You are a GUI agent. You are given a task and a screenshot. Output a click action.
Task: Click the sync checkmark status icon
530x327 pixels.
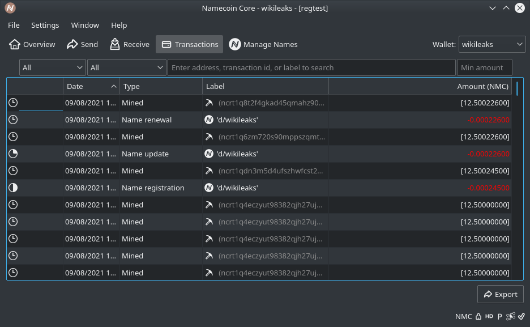522,316
